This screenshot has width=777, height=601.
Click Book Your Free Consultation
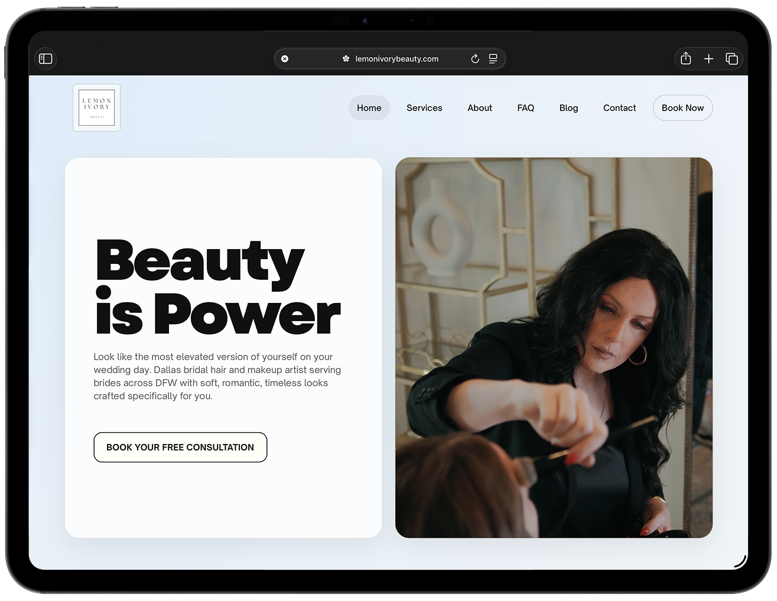click(180, 447)
